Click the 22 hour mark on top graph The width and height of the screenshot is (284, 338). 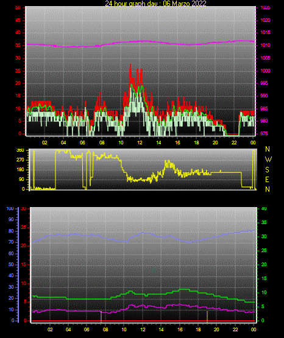(x=234, y=143)
